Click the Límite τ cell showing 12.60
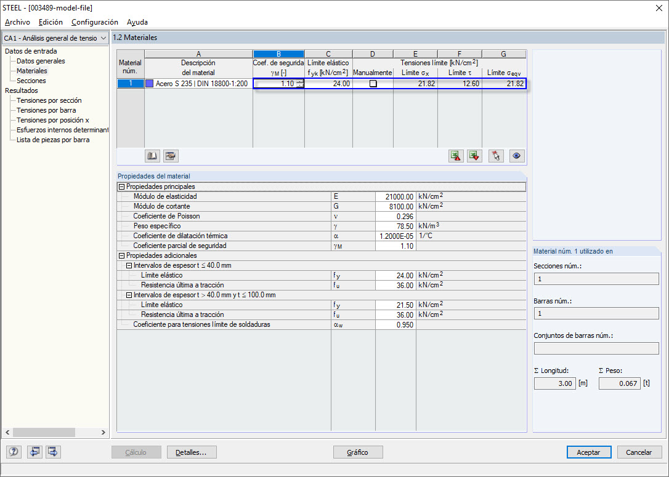669x477 pixels. [x=460, y=84]
